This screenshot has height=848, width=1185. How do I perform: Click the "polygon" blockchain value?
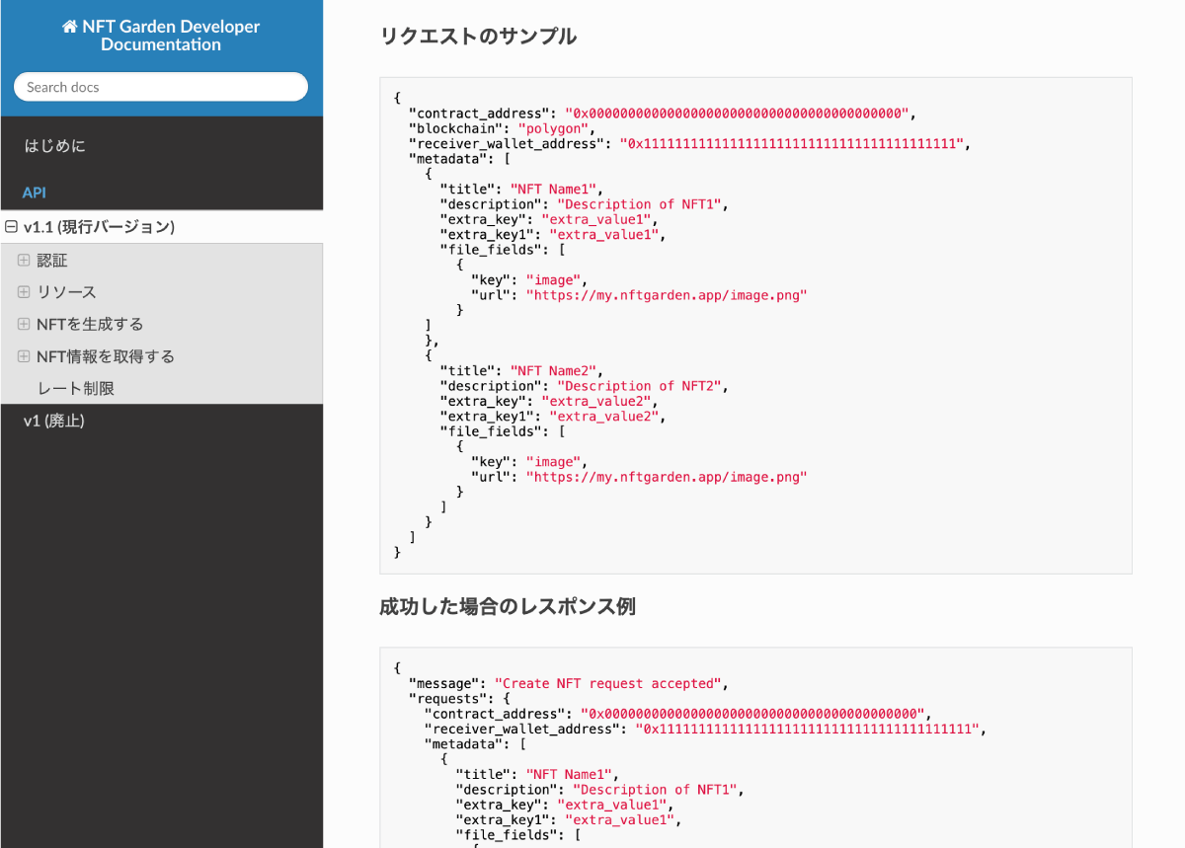pos(553,128)
